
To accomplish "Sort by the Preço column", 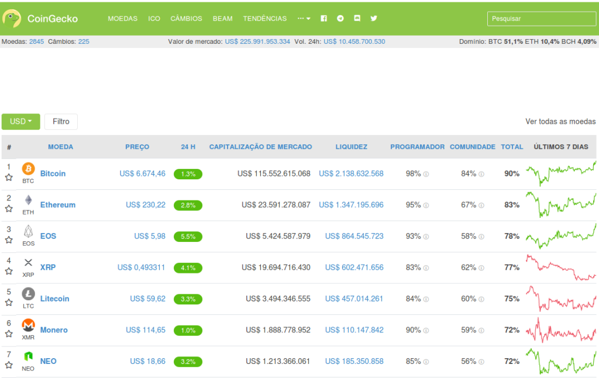I will [137, 147].
